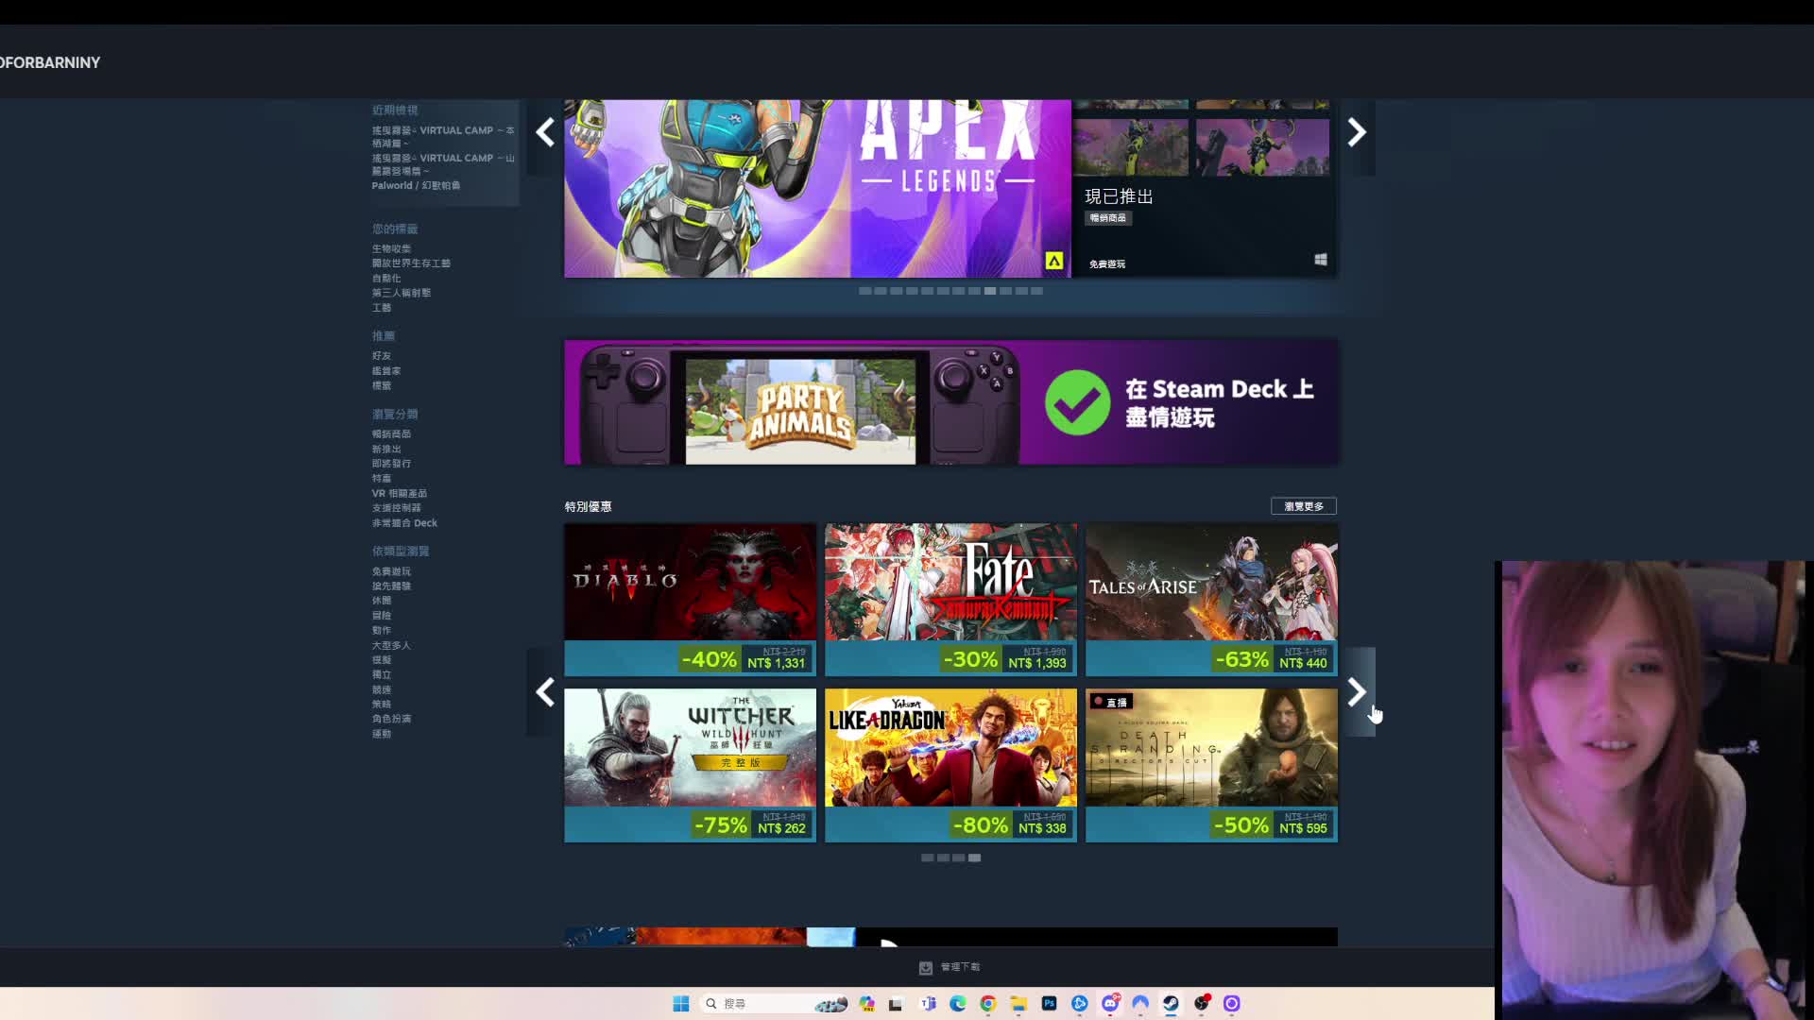Open Photoshop from taskbar
The height and width of the screenshot is (1020, 1814).
tap(1049, 1003)
